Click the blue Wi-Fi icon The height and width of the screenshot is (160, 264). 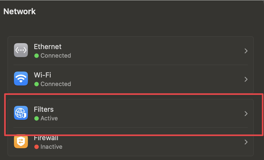(x=21, y=79)
